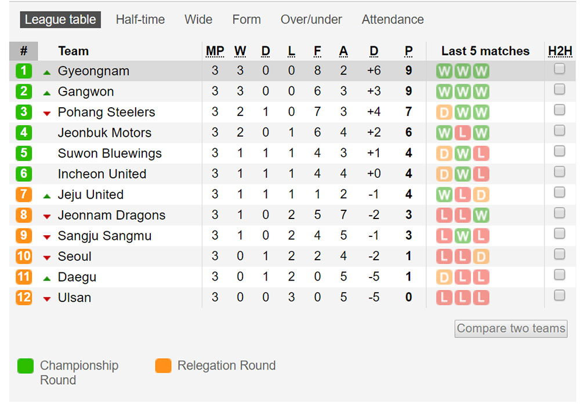Click the W badge in Sangju Sangmu's form

coord(462,236)
